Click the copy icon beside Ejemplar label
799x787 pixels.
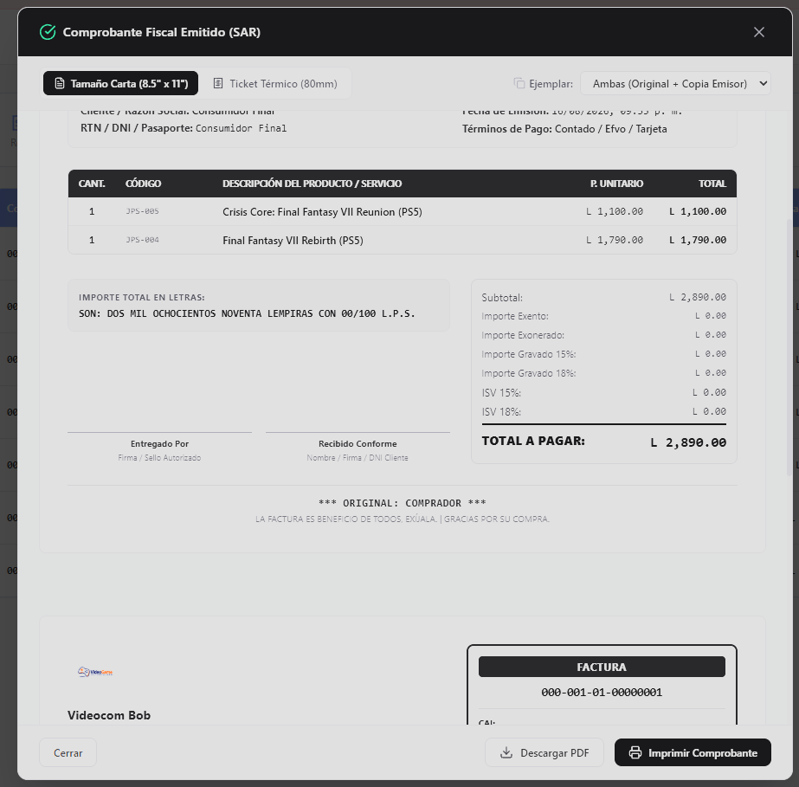pyautogui.click(x=519, y=83)
